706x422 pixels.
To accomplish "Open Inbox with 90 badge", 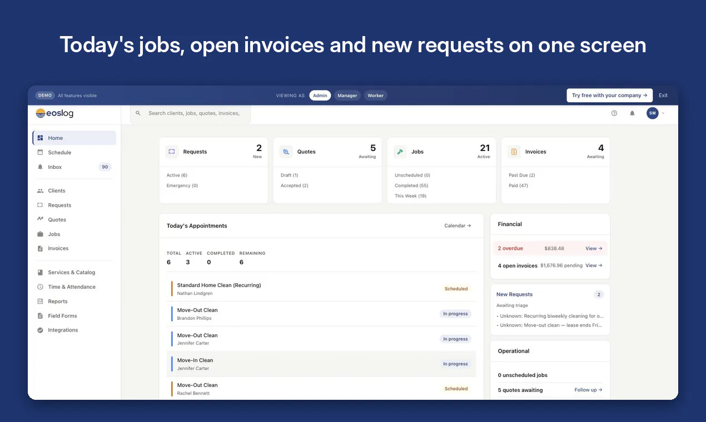I will (74, 167).
